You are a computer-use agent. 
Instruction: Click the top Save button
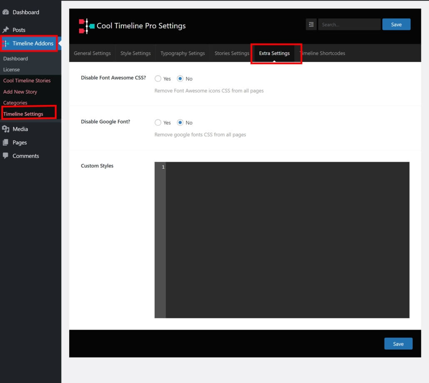click(396, 25)
